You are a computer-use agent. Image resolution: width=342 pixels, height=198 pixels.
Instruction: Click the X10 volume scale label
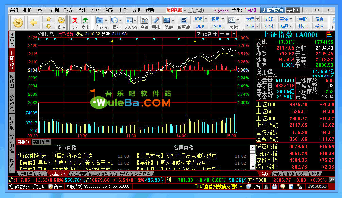click(34, 131)
